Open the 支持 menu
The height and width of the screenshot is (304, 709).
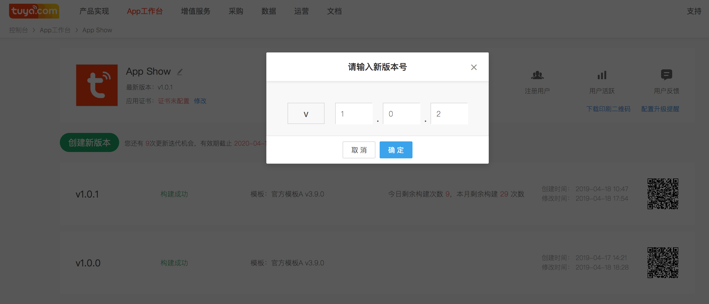tap(694, 11)
